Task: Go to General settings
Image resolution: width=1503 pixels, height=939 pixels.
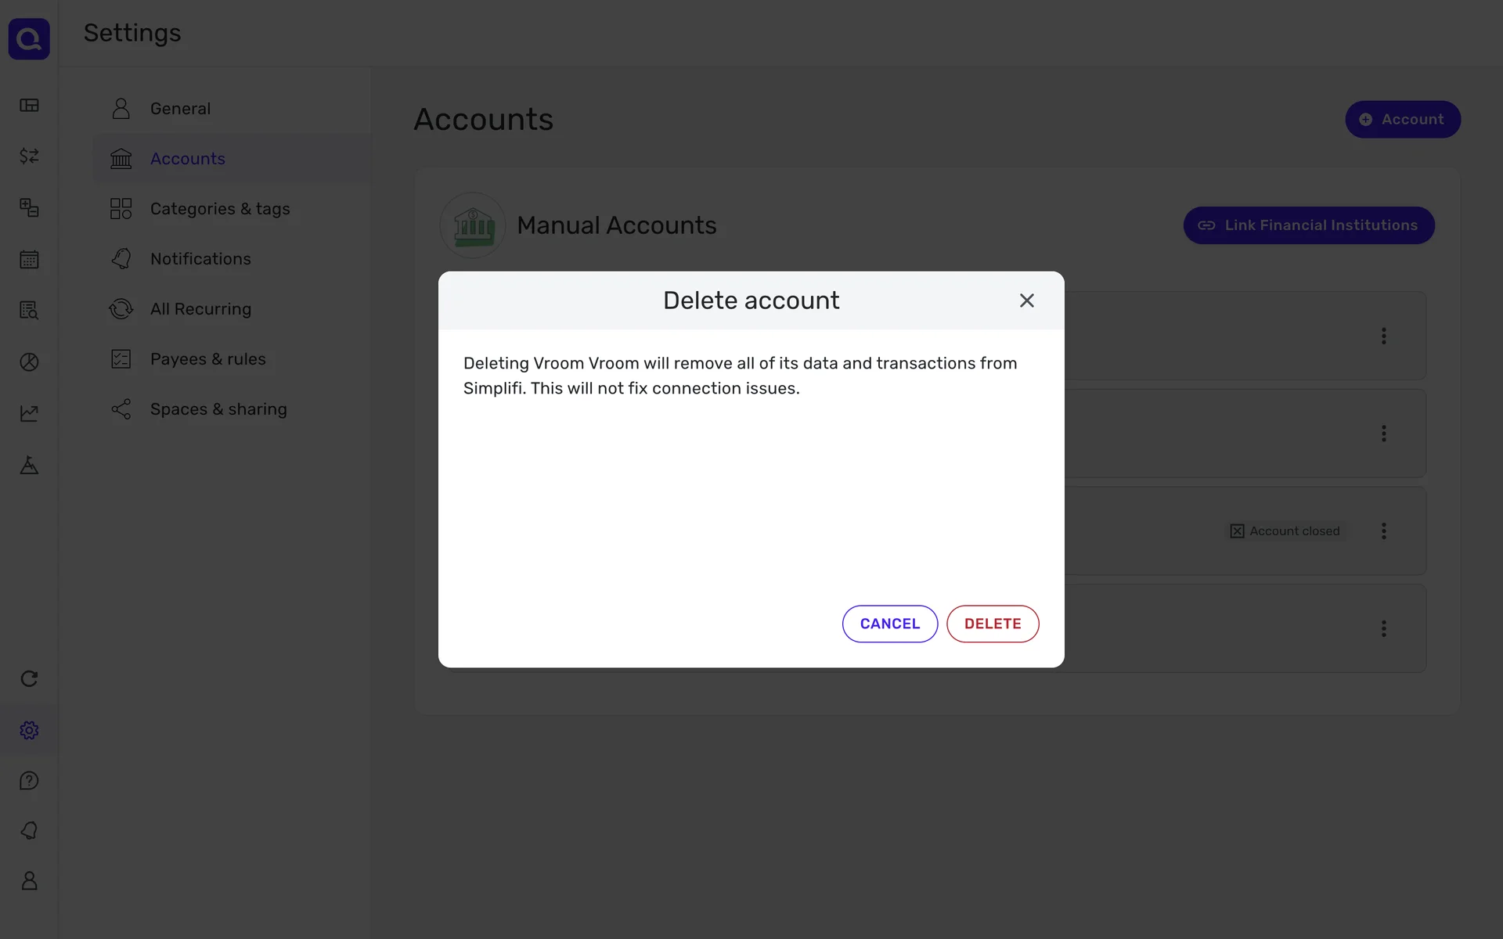Action: click(180, 109)
